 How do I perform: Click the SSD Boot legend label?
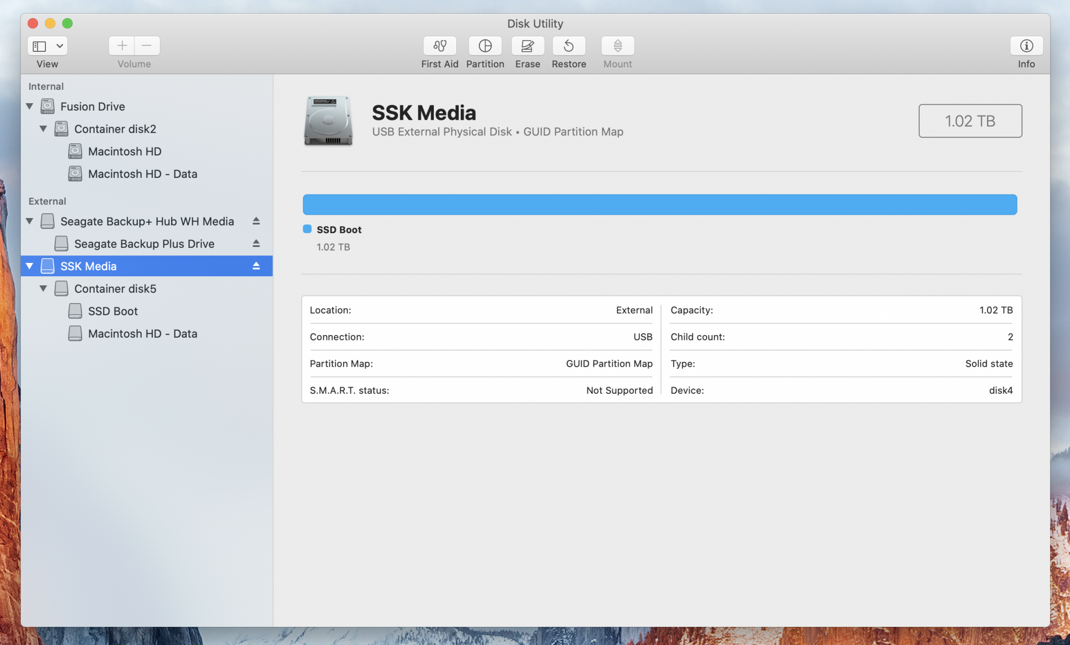[339, 230]
